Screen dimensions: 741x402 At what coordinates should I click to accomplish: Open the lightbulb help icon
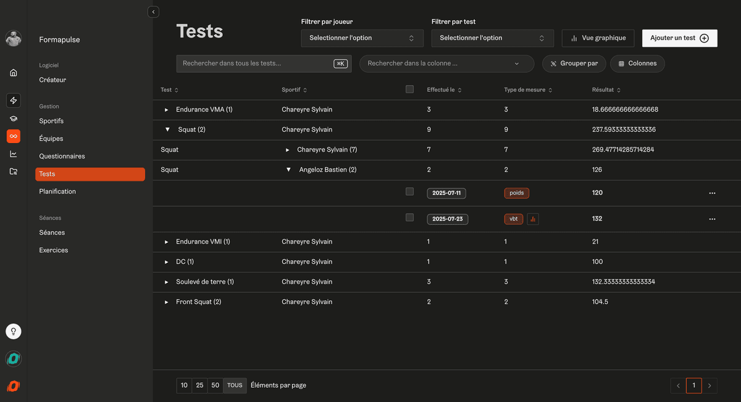(x=13, y=331)
